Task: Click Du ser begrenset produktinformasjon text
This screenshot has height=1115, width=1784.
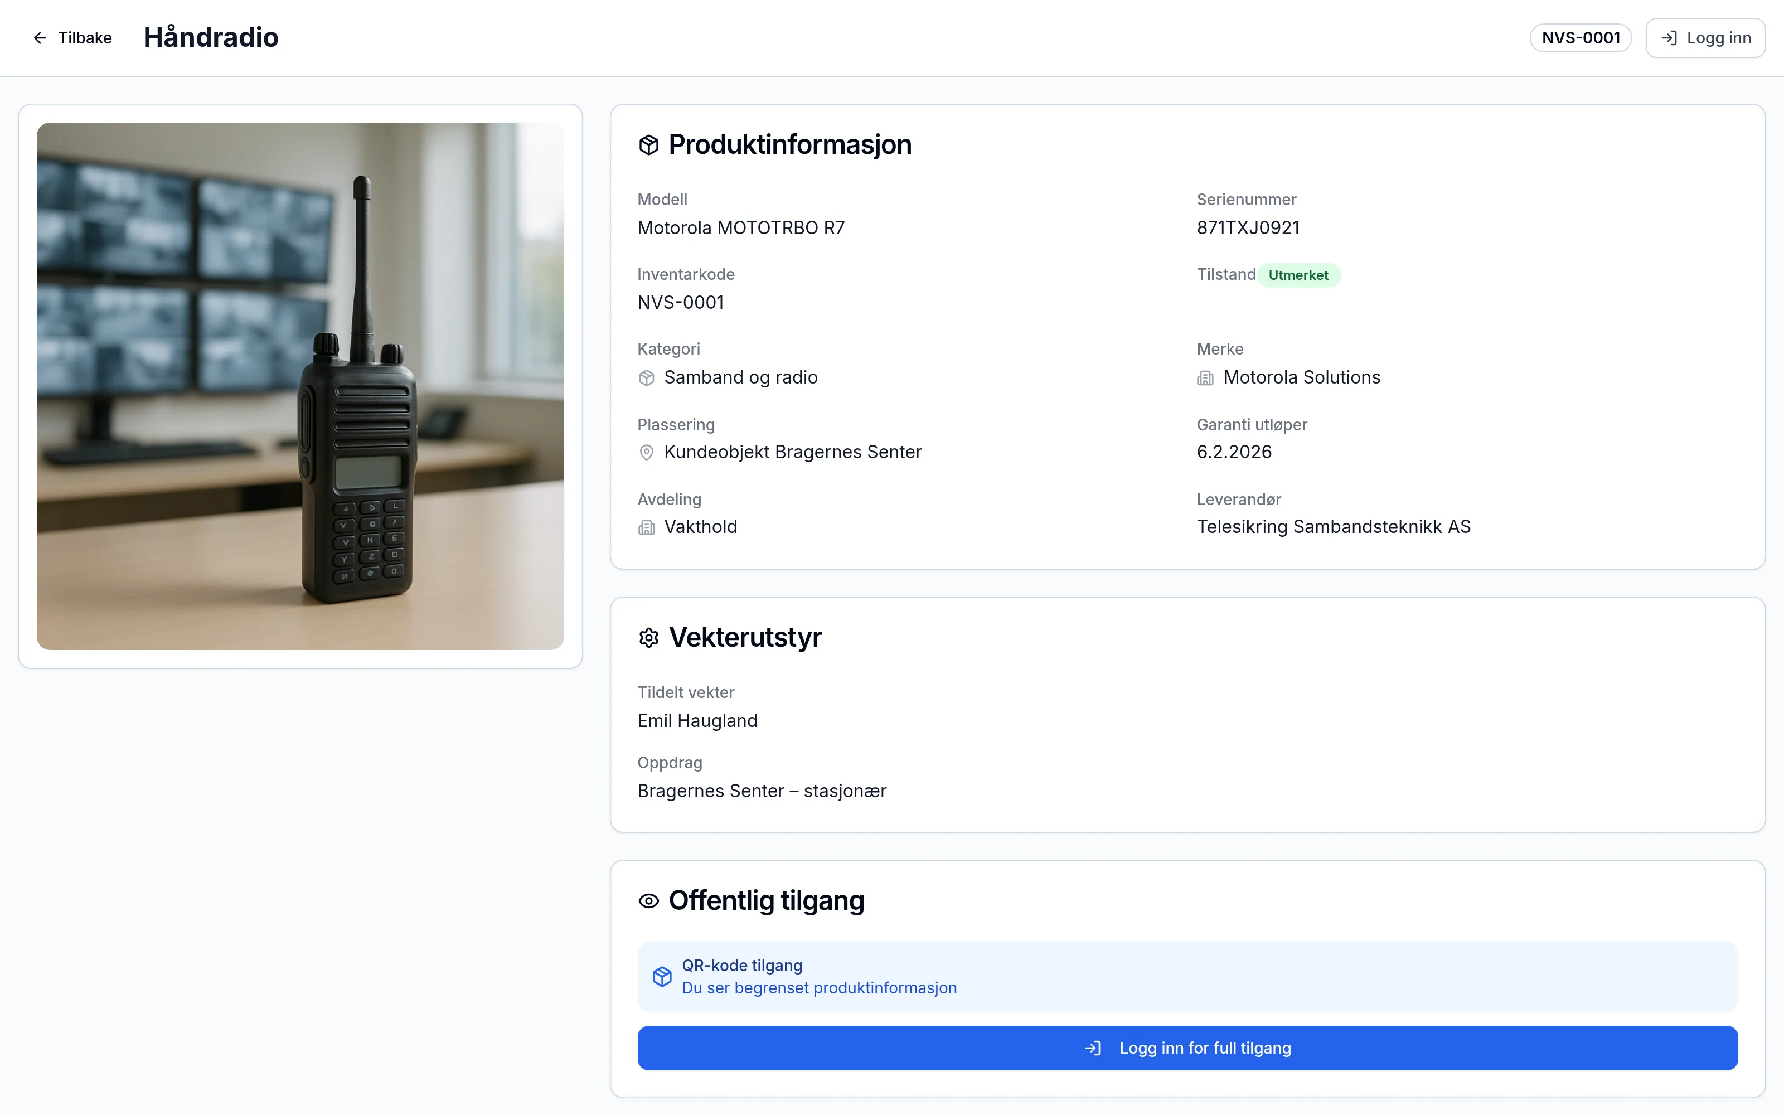Action: pos(819,988)
